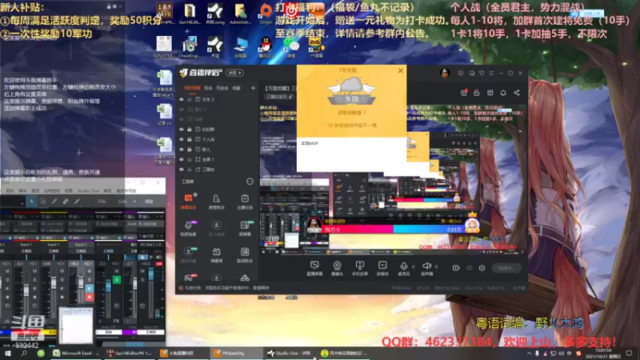This screenshot has width=640, height=360.
Task: Click the 麦克风 microphone icon
Action: click(404, 268)
